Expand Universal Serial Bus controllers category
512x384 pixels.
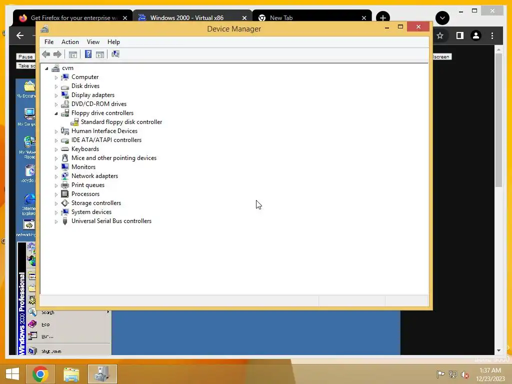tap(56, 221)
